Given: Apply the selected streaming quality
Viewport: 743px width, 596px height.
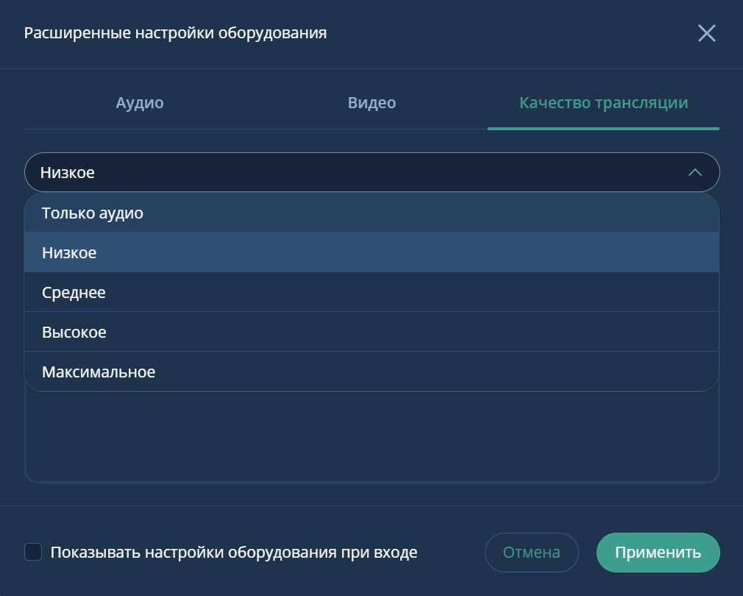Looking at the screenshot, I should (x=658, y=552).
